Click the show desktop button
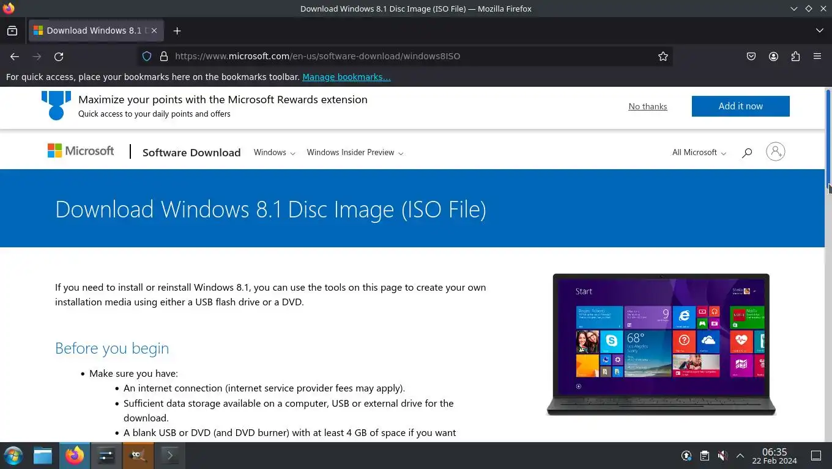The height and width of the screenshot is (469, 832). 816,456
